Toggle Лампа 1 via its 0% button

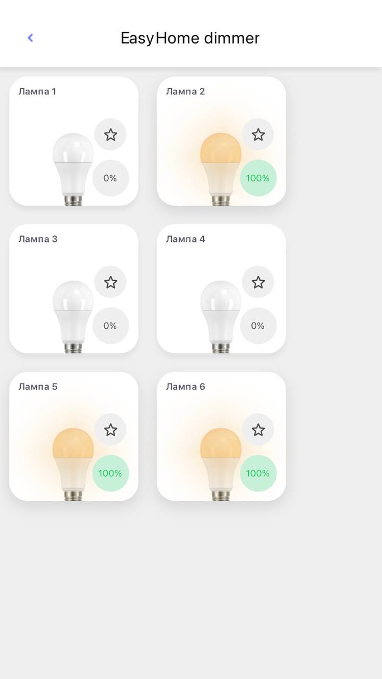pos(110,178)
